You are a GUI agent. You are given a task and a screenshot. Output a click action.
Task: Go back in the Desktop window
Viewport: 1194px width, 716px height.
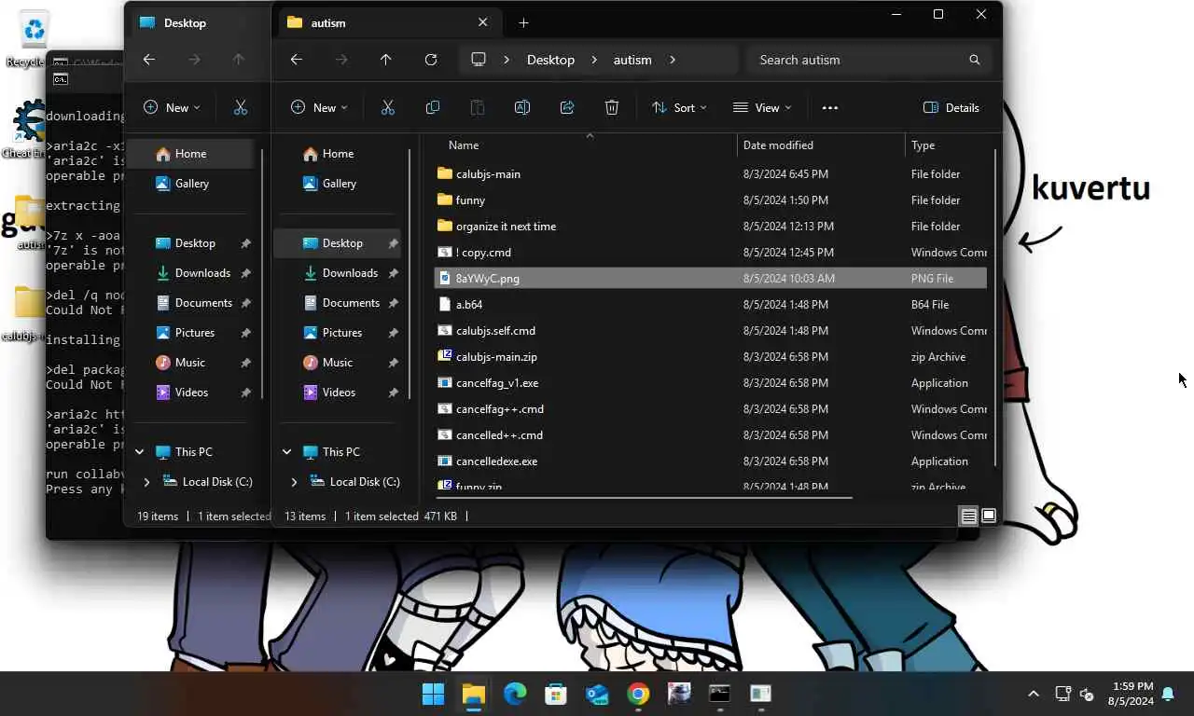[149, 60]
